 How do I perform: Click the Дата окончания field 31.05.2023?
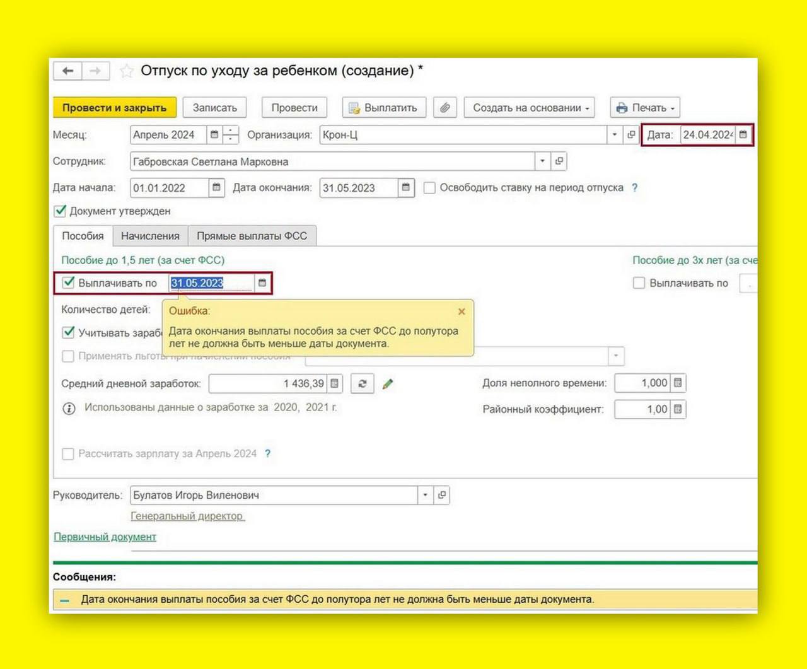[359, 188]
